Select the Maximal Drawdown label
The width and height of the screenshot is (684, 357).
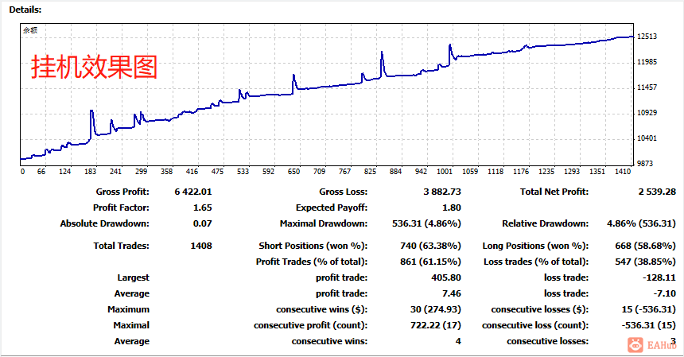click(324, 223)
